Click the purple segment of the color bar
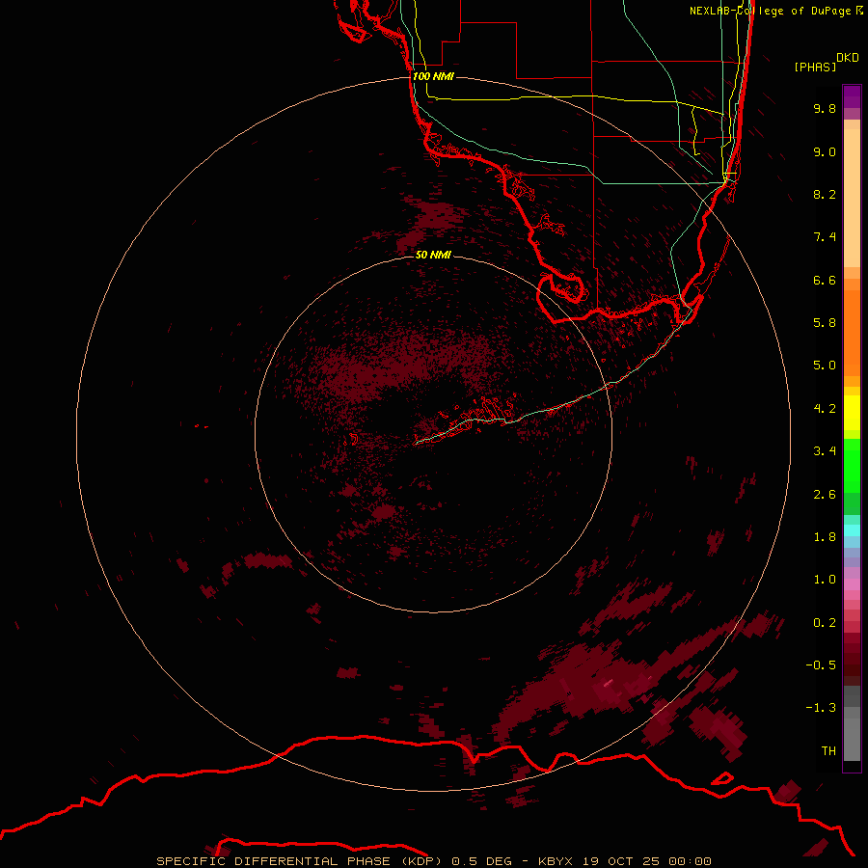The height and width of the screenshot is (868, 868). 852,96
